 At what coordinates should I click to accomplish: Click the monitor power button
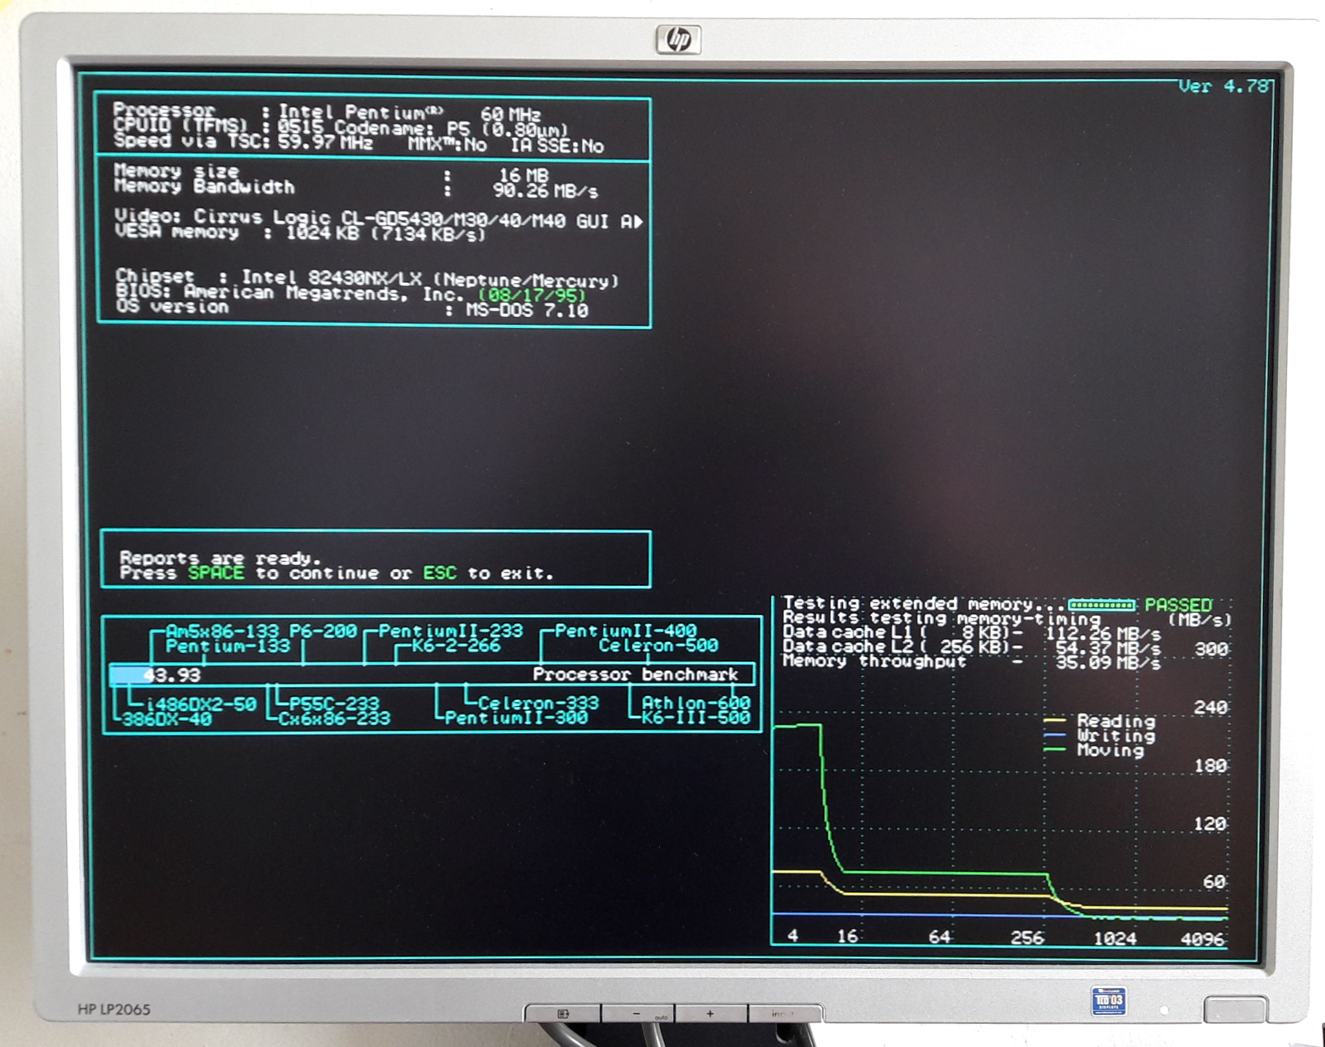tap(1235, 1010)
